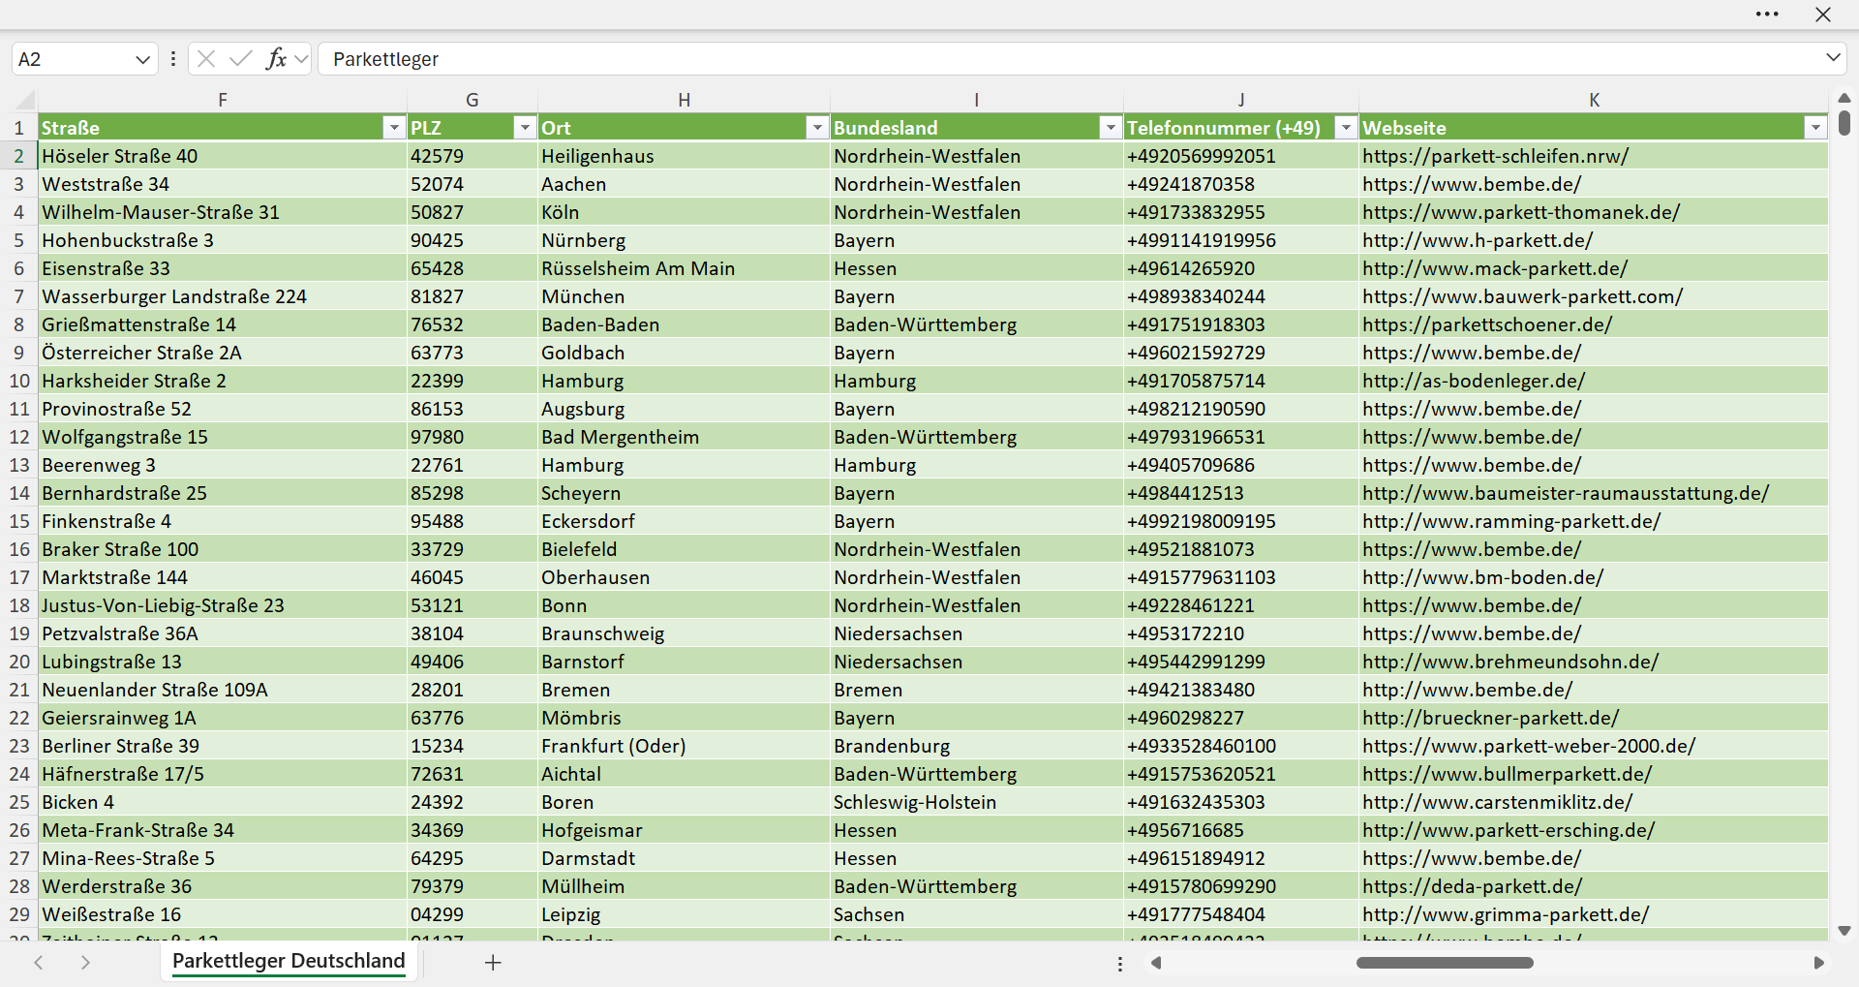1859x987 pixels.
Task: Select cell Wasserburger Landstraße 224
Action: tap(223, 296)
